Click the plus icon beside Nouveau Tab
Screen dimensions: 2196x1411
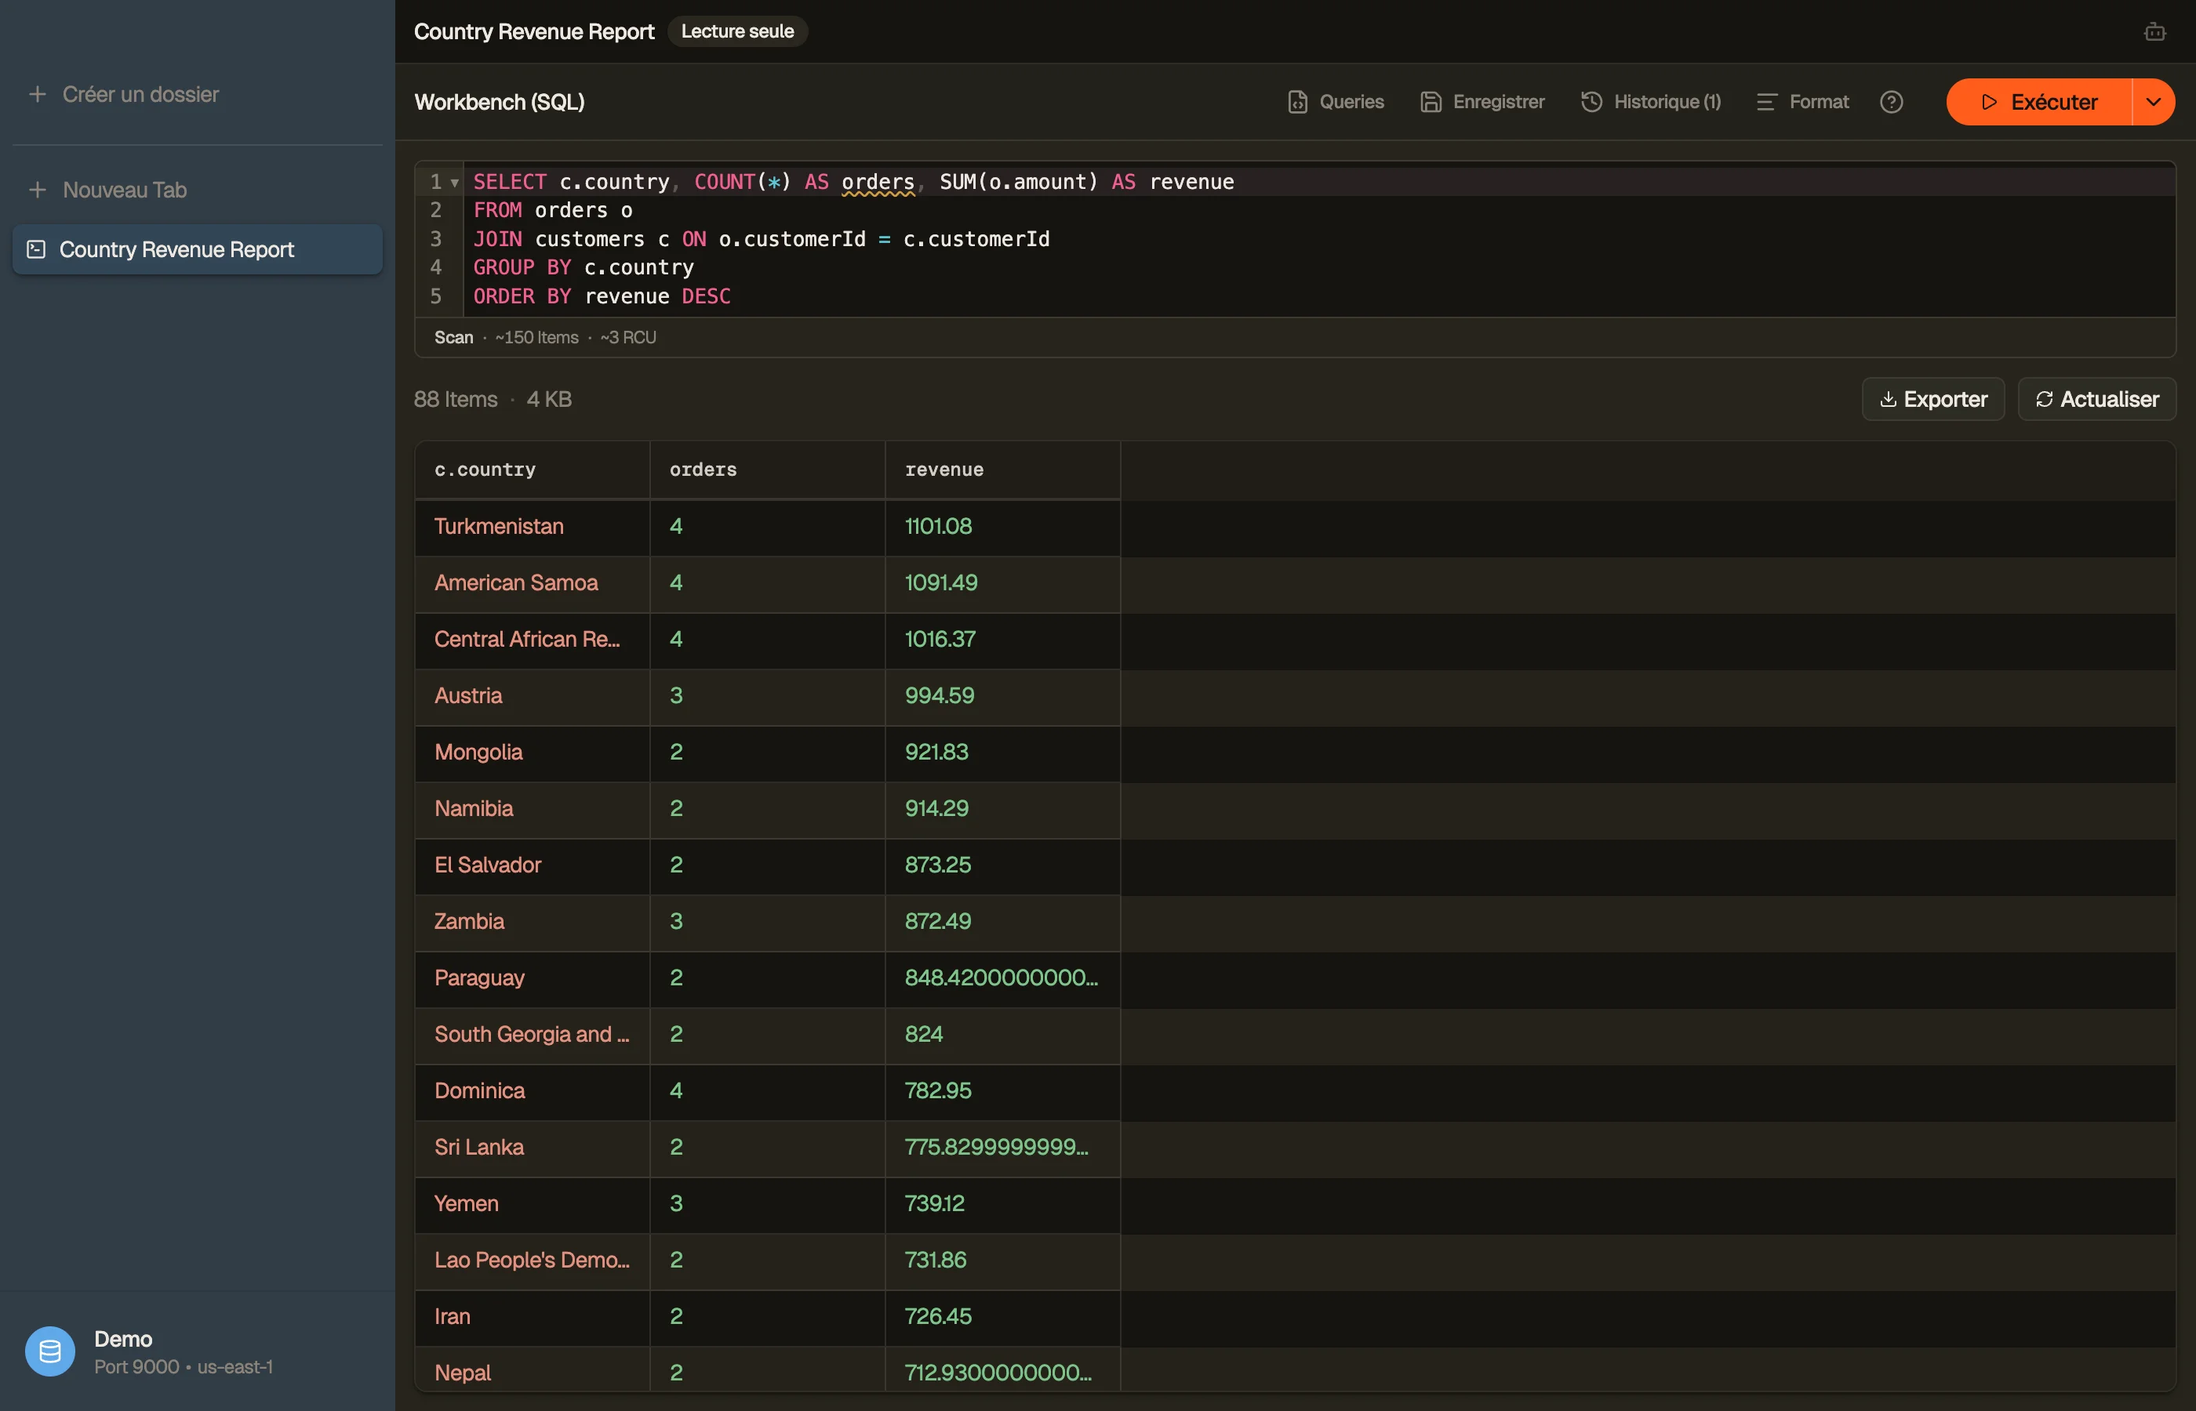pyautogui.click(x=38, y=190)
